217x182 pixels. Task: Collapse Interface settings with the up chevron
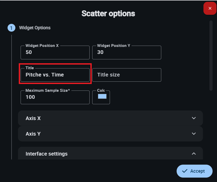194,154
